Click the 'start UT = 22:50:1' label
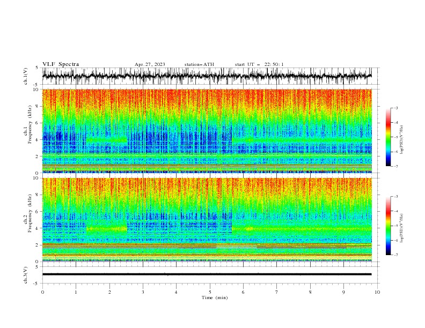The height and width of the screenshot is (328, 425). pyautogui.click(x=259, y=64)
